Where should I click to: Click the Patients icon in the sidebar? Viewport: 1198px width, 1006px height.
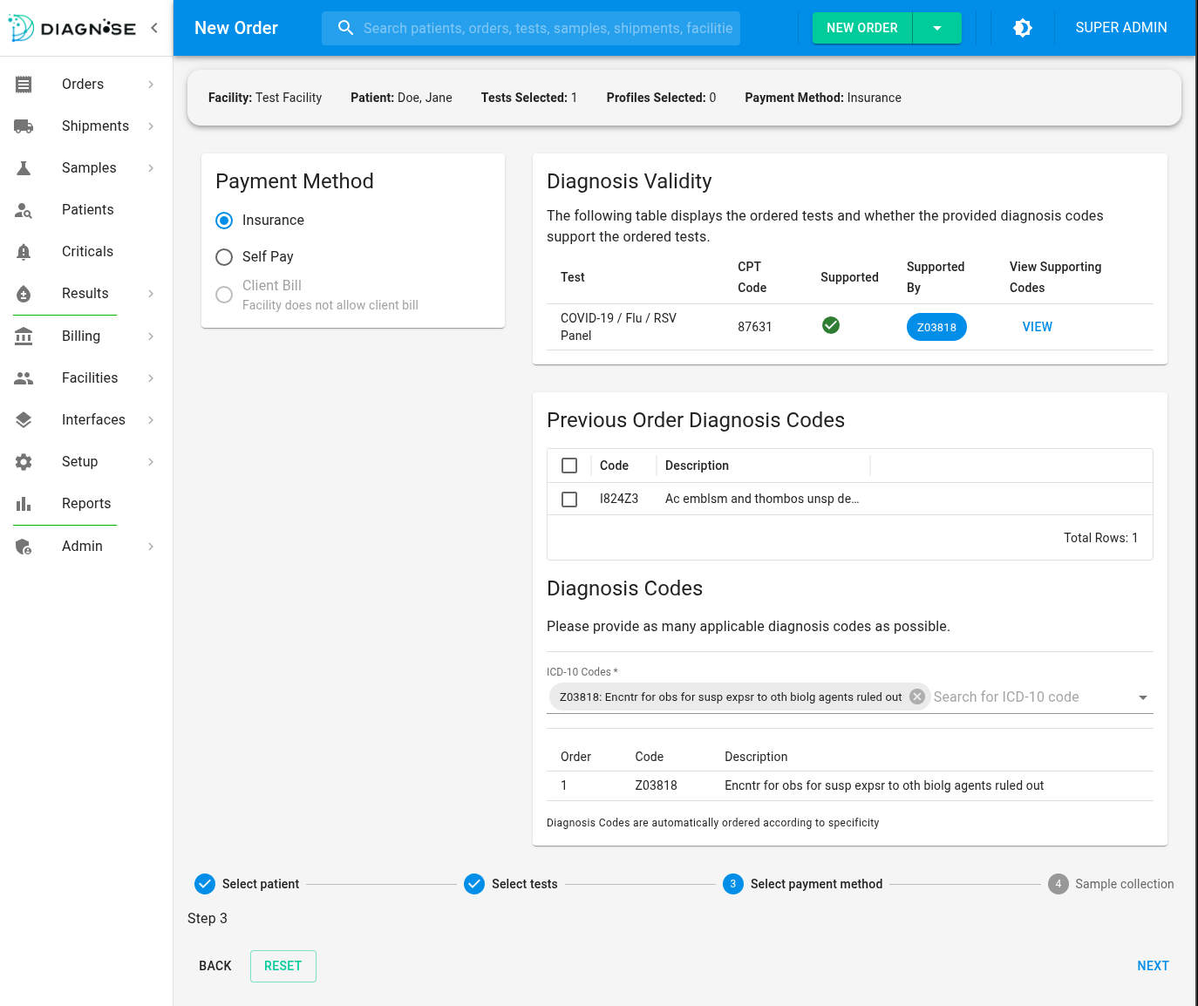[24, 209]
